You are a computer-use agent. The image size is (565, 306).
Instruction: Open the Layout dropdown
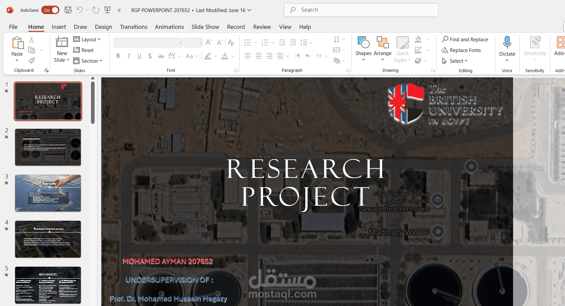tap(87, 39)
